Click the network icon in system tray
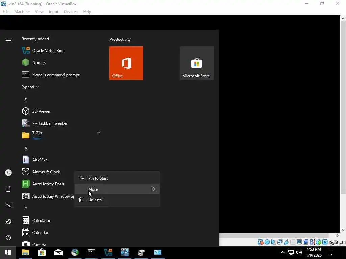 291,252
